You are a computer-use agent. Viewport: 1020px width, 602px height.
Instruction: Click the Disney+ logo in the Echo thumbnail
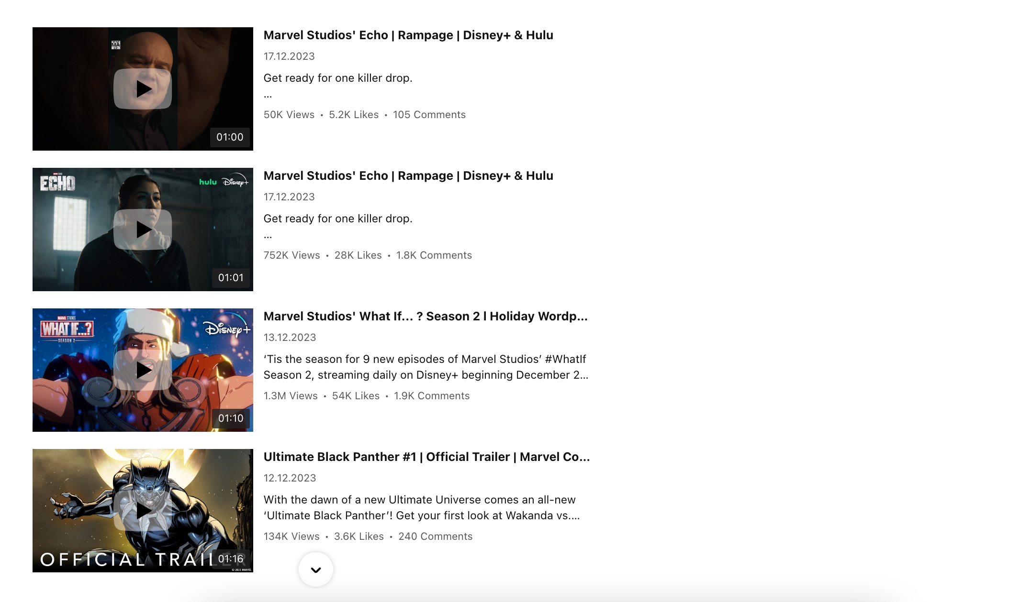coord(235,183)
